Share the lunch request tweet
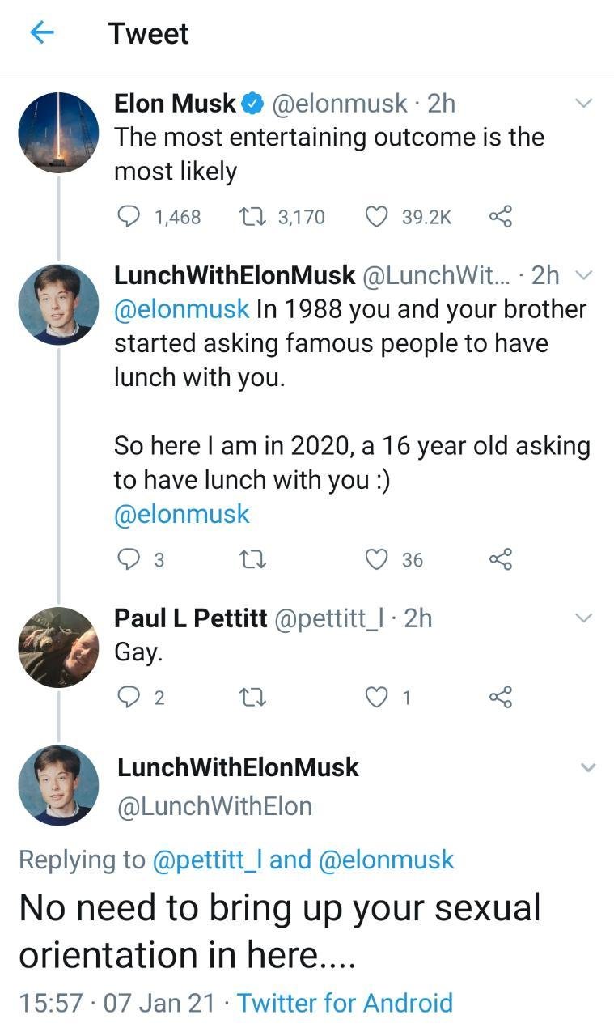 (501, 559)
